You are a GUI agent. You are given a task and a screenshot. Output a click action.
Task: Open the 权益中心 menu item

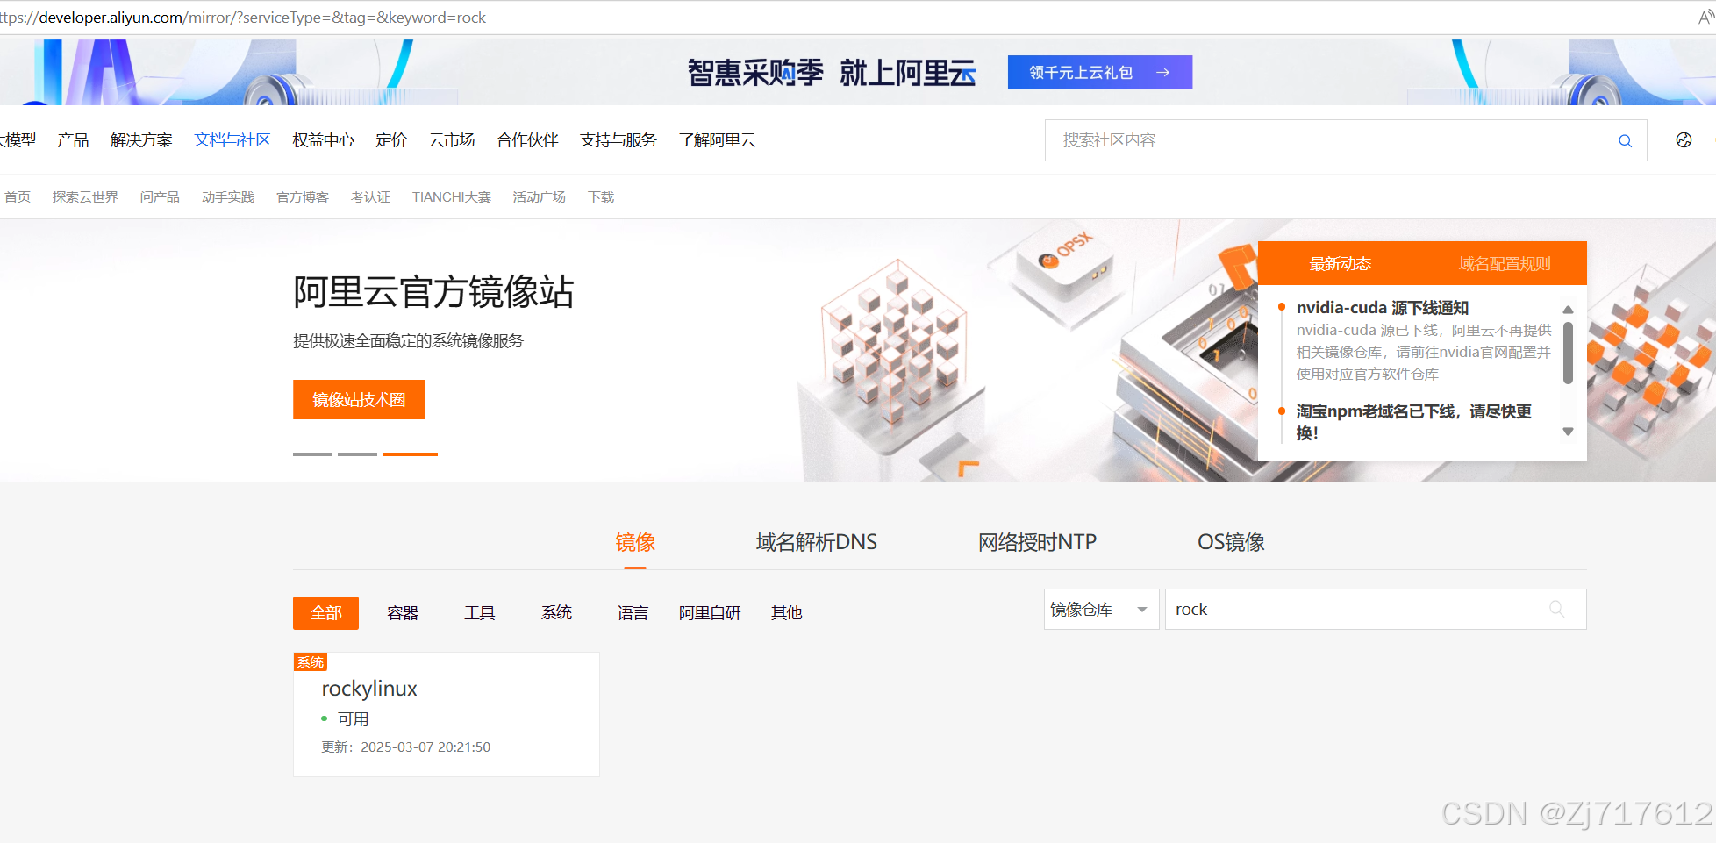coord(323,140)
